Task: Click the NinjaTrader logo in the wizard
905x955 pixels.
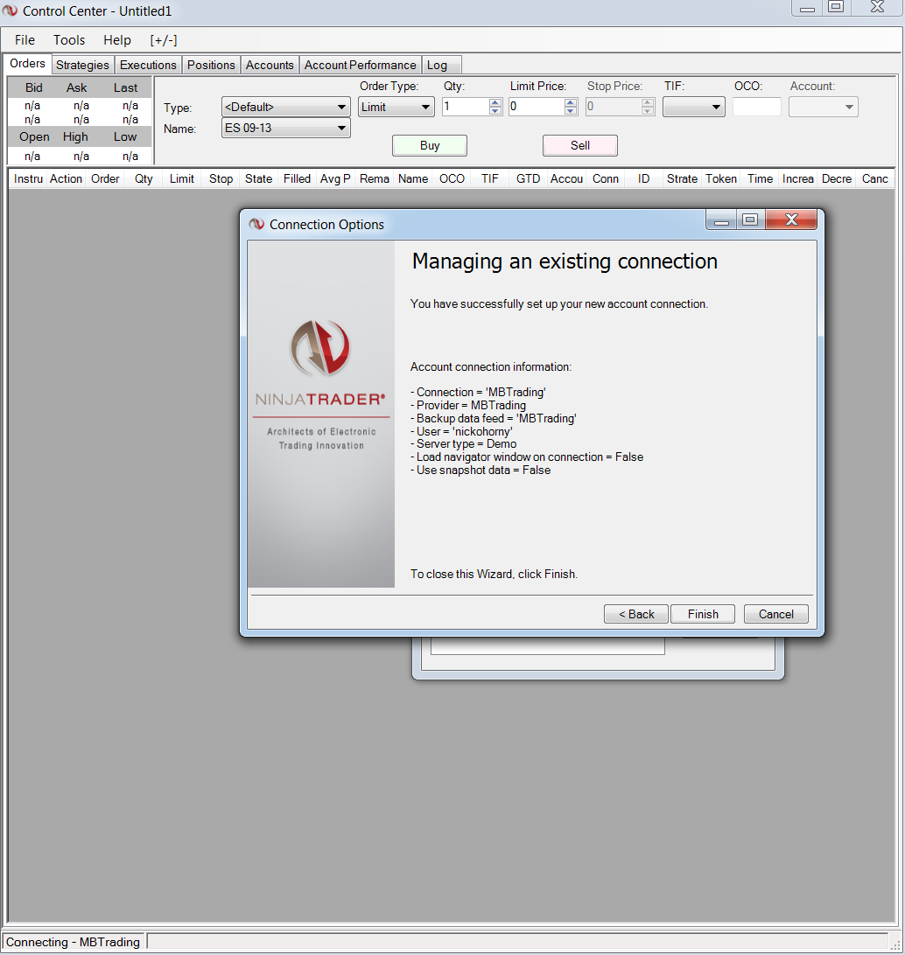Action: tap(320, 348)
